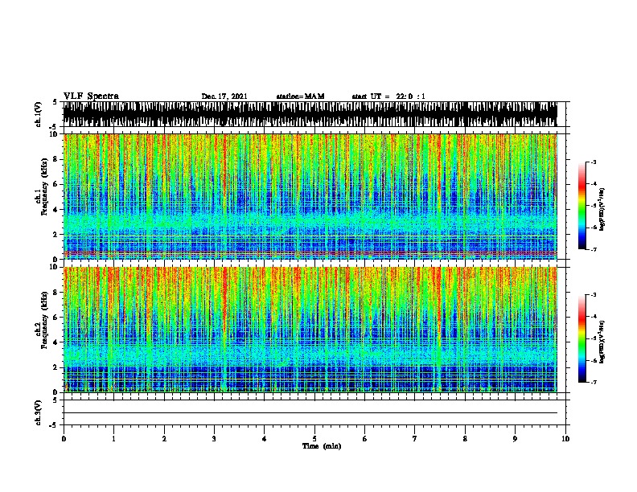Click the ch.1 "Frequency (kHz)" axis label
The image size is (637, 492).
(x=44, y=187)
